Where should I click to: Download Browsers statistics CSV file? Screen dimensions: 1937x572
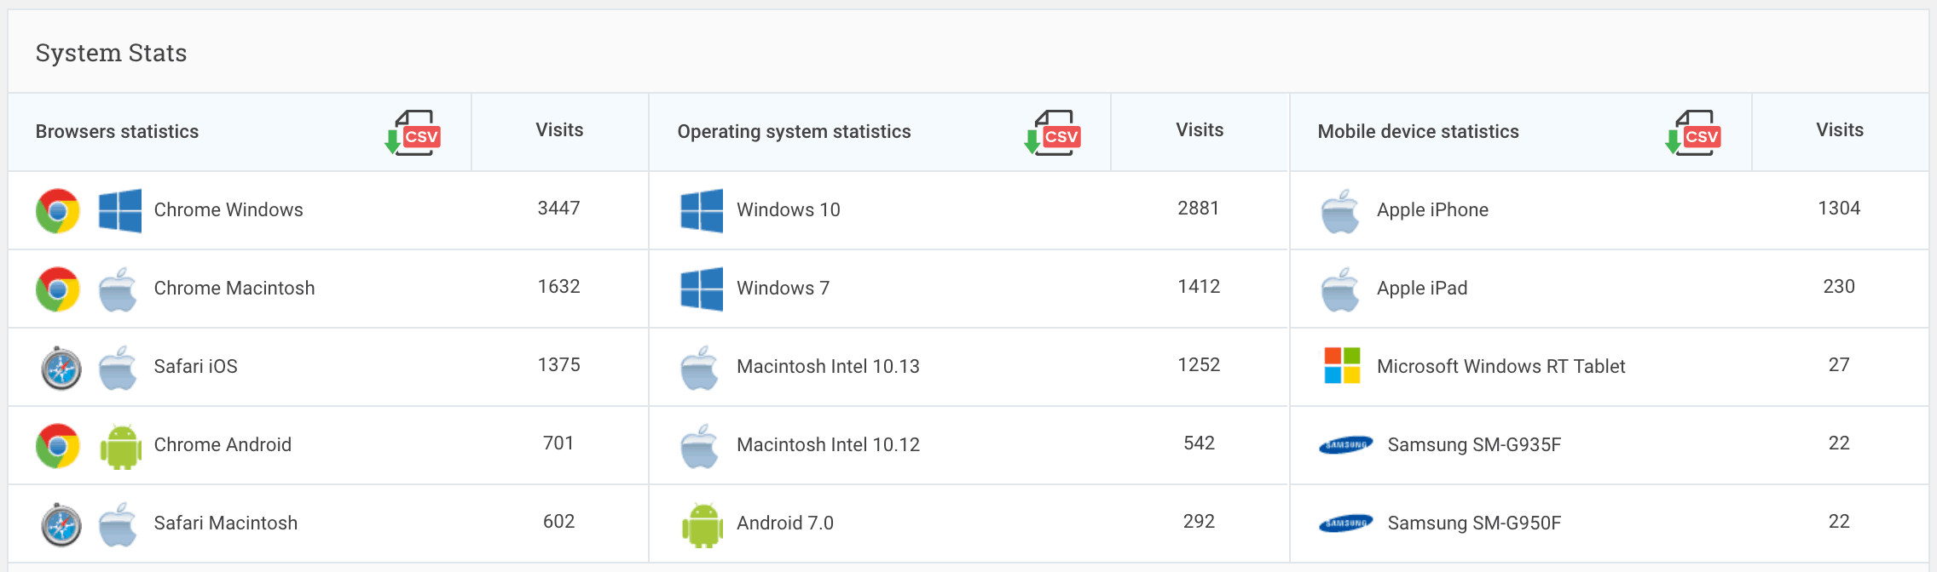(x=413, y=133)
